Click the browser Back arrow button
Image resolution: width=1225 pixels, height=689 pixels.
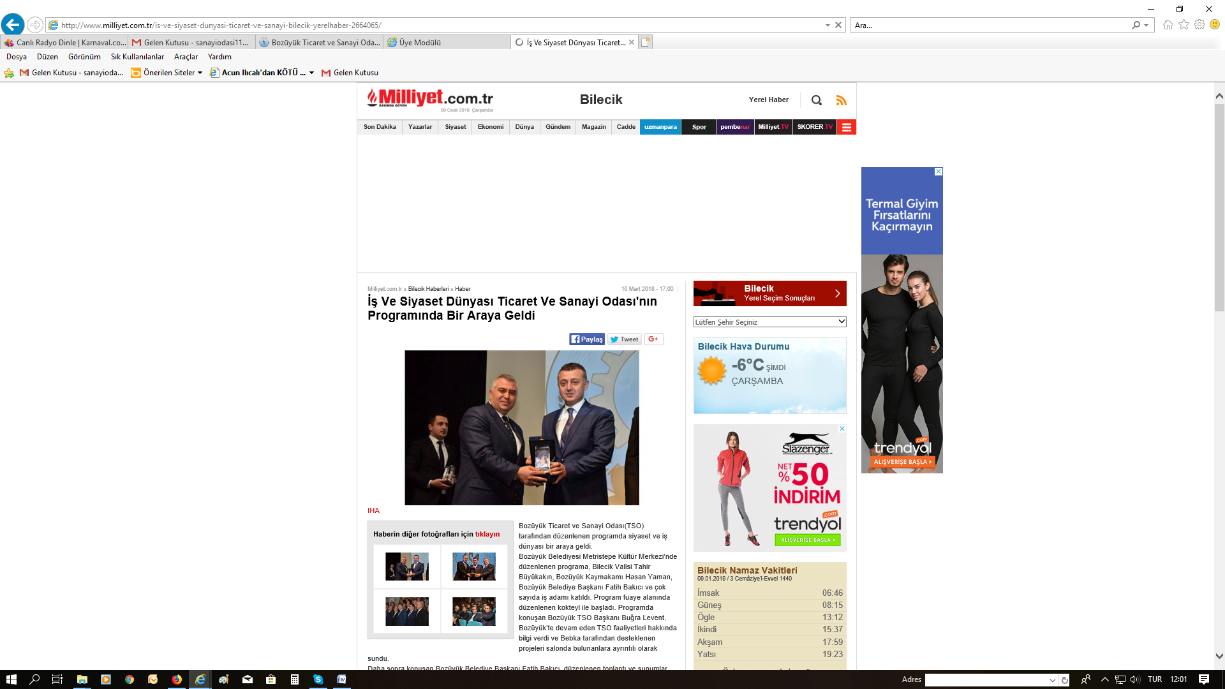tap(13, 25)
